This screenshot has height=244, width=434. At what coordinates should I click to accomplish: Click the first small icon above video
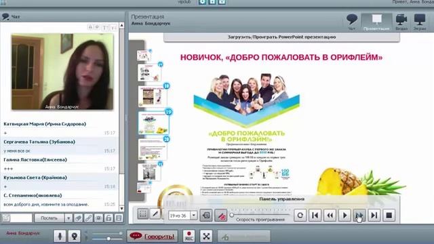point(90,27)
